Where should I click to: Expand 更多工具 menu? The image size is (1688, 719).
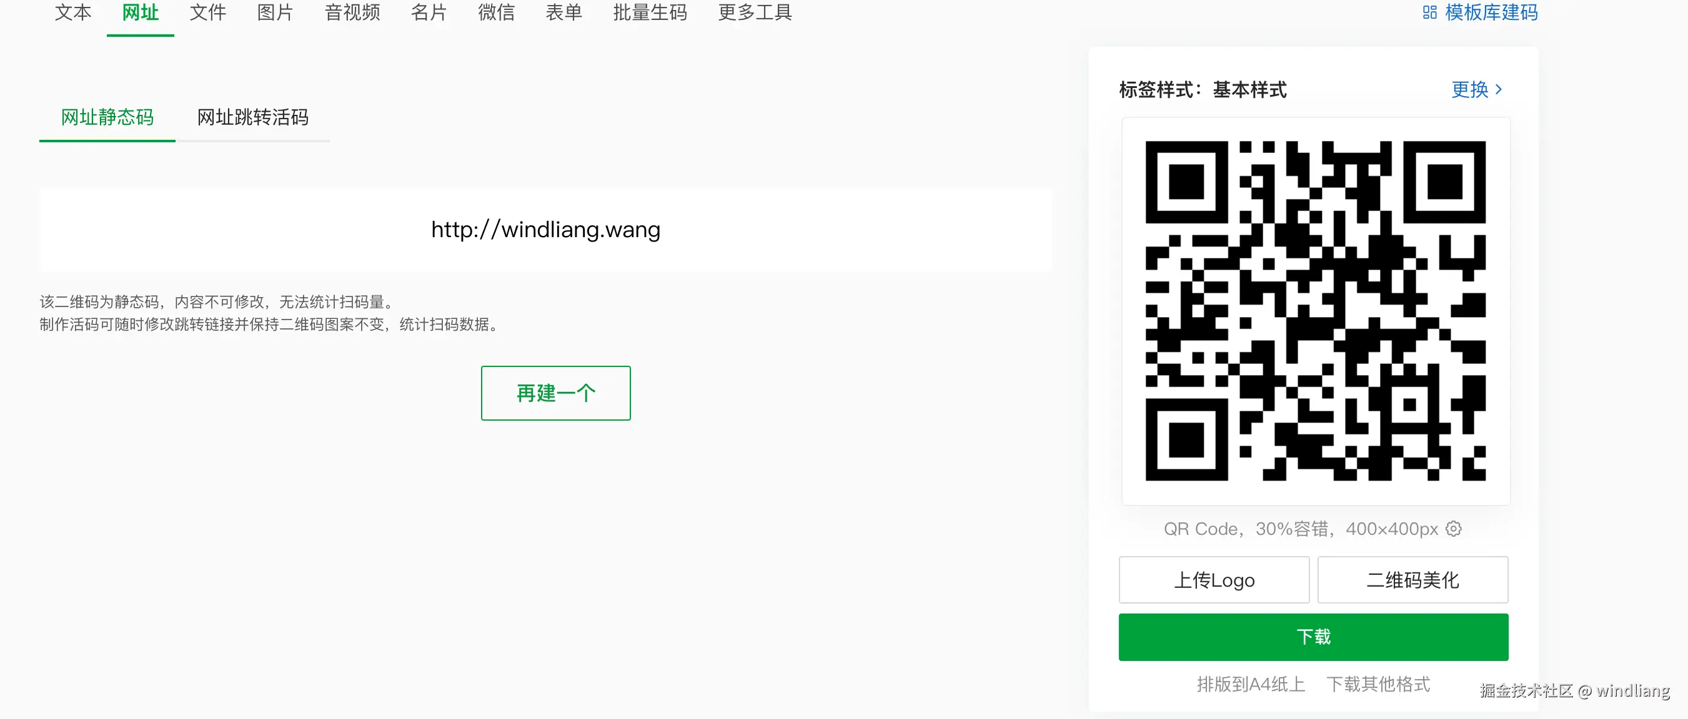click(x=755, y=12)
